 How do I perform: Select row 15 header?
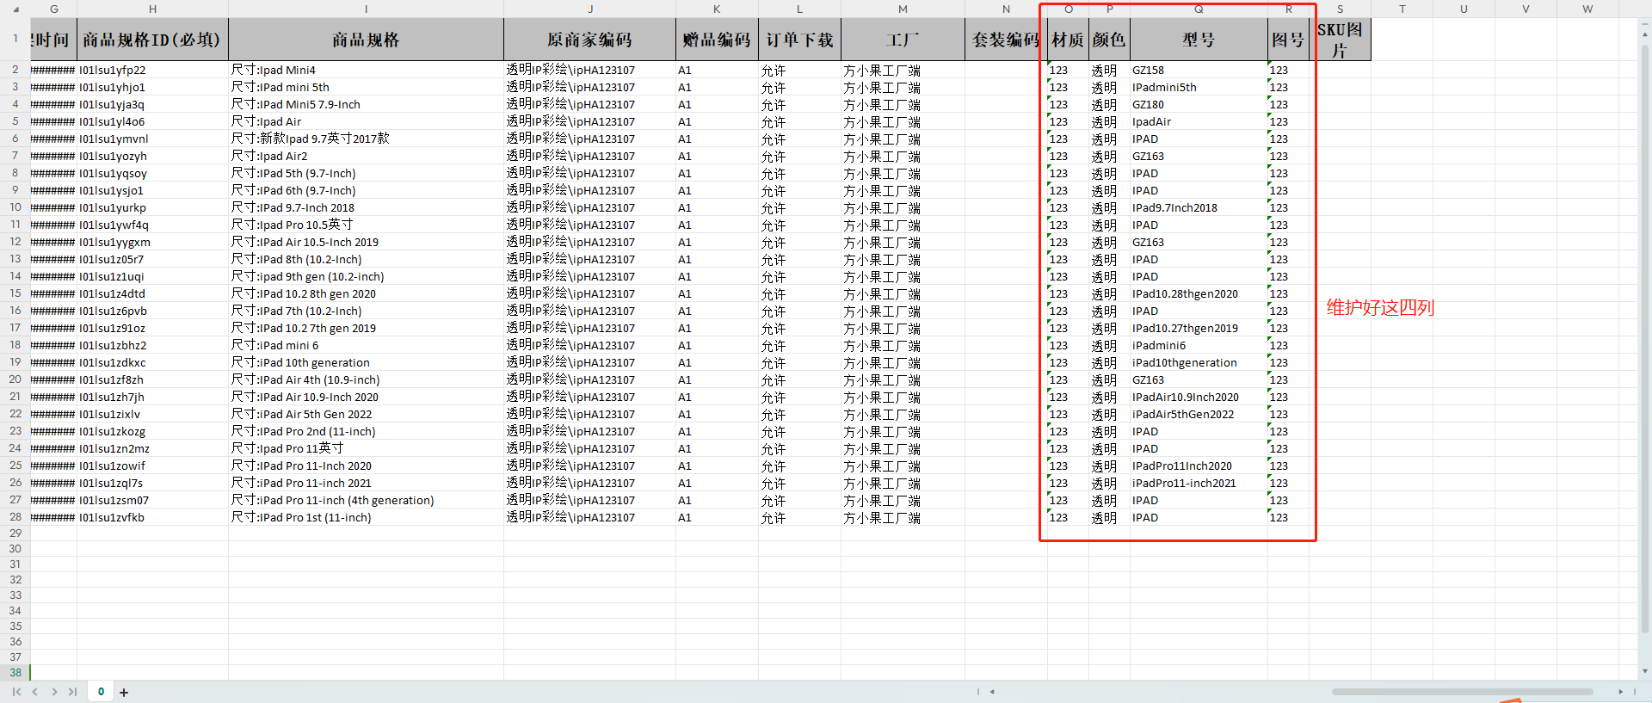15,293
